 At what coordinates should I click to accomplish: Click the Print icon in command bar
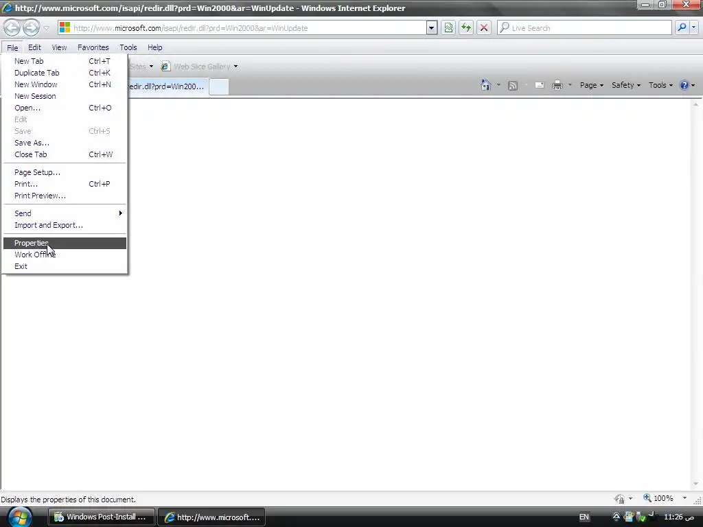tap(557, 85)
